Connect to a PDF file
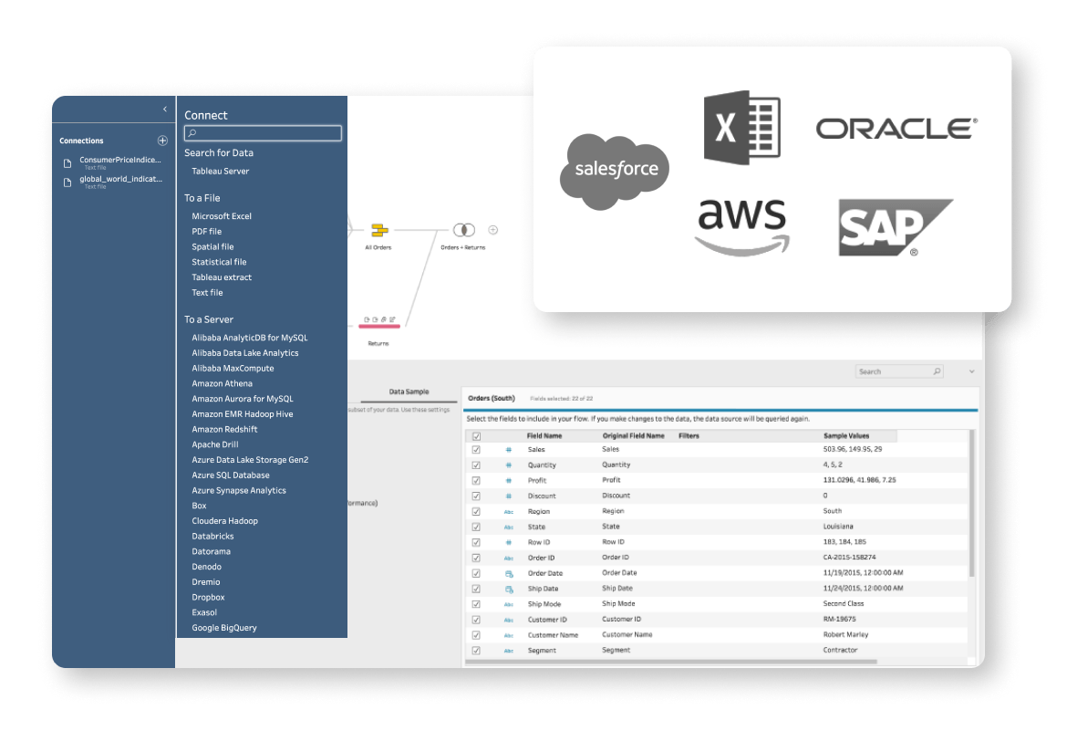Viewport: 1067px width, 731px height. (207, 232)
